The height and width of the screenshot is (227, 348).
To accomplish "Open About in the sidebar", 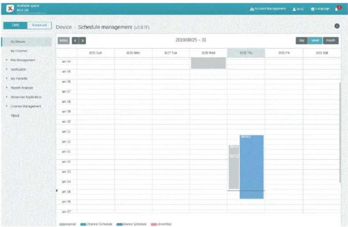I will tap(15, 116).
